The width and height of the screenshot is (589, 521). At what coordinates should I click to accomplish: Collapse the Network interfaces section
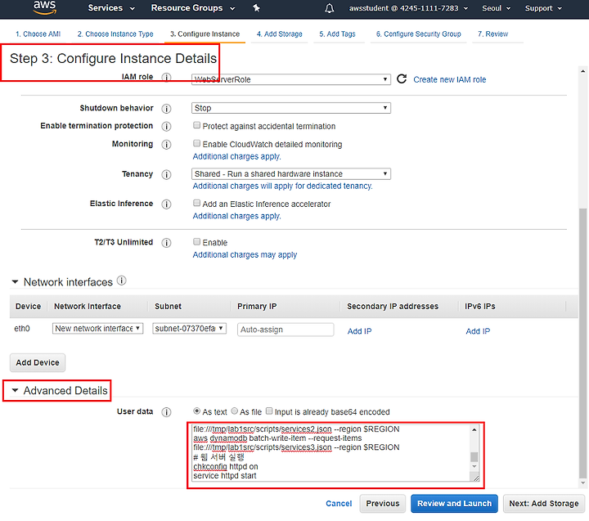15,281
